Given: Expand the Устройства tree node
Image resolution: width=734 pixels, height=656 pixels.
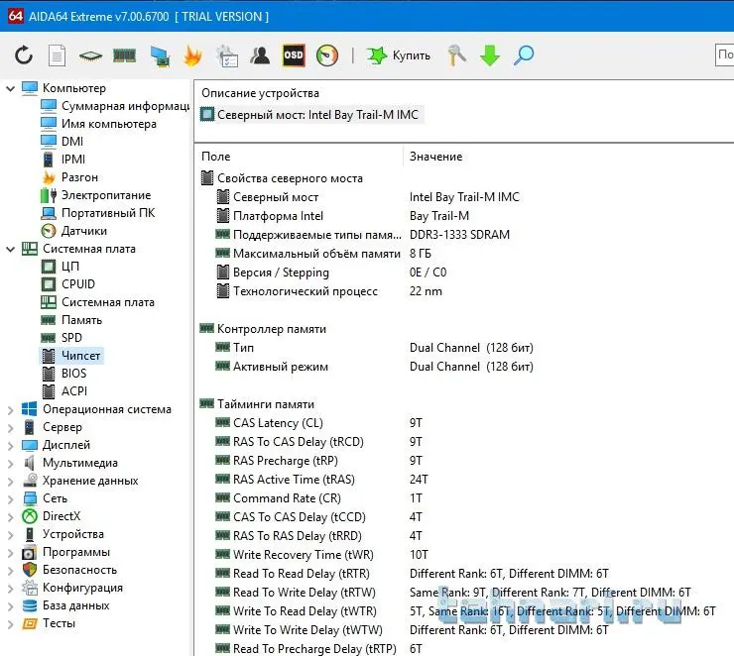Looking at the screenshot, I should click(10, 534).
